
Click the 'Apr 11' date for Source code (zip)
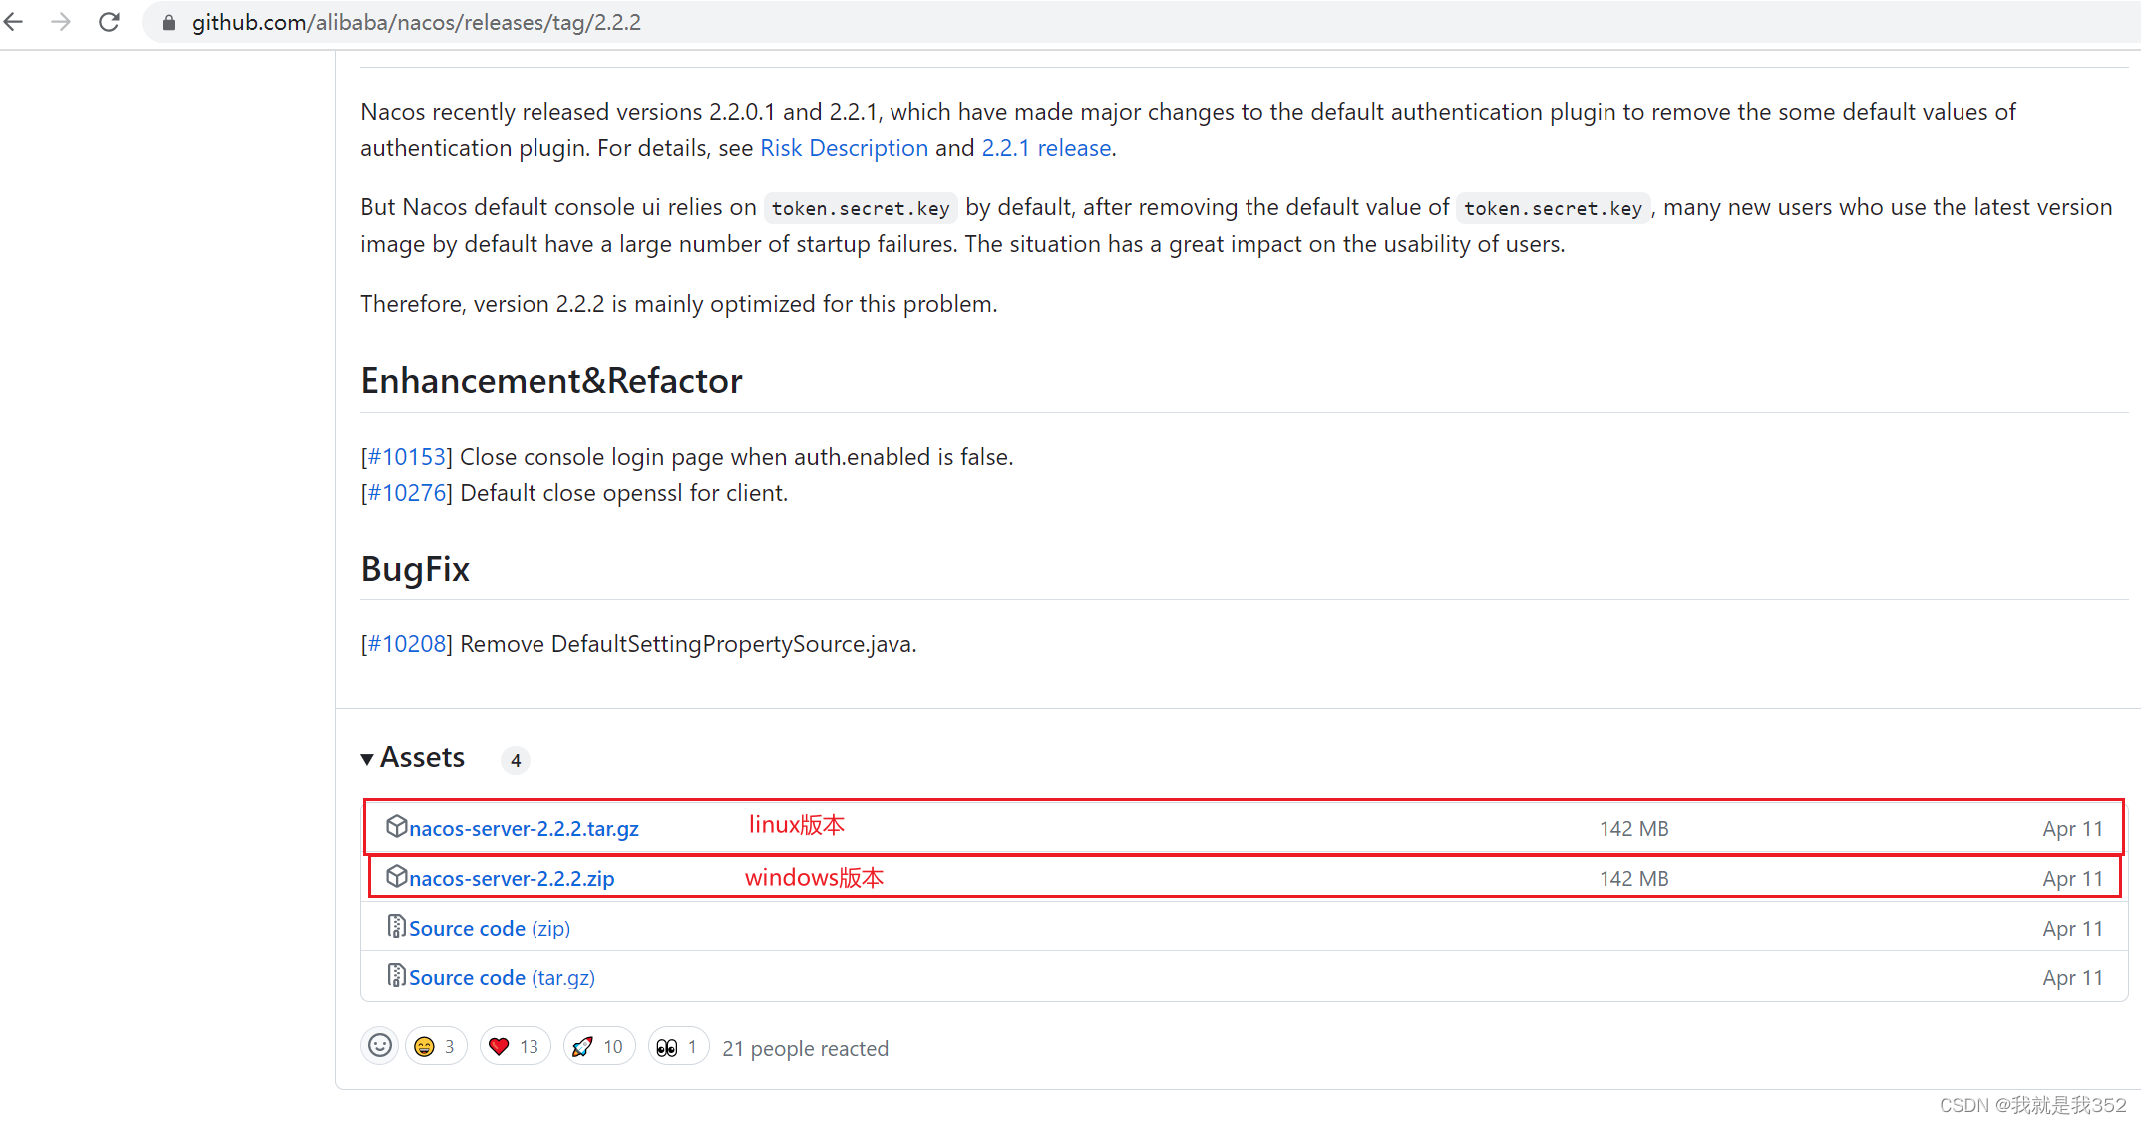coord(2072,929)
